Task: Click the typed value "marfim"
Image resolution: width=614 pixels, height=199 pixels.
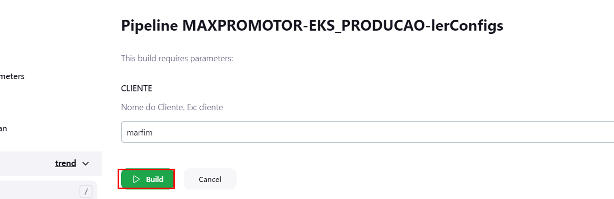Action: coord(139,133)
